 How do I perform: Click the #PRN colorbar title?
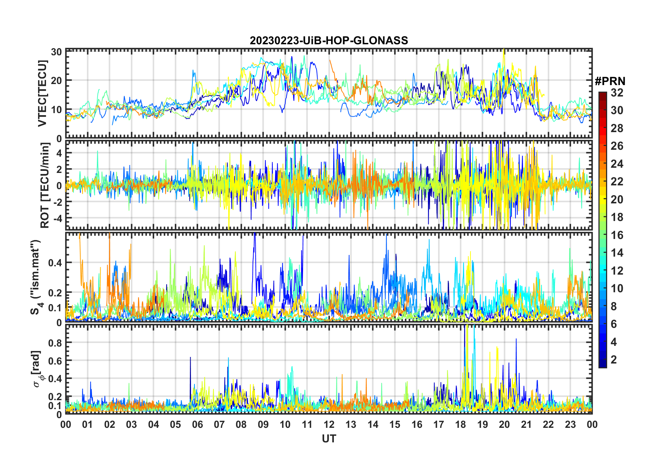click(610, 81)
